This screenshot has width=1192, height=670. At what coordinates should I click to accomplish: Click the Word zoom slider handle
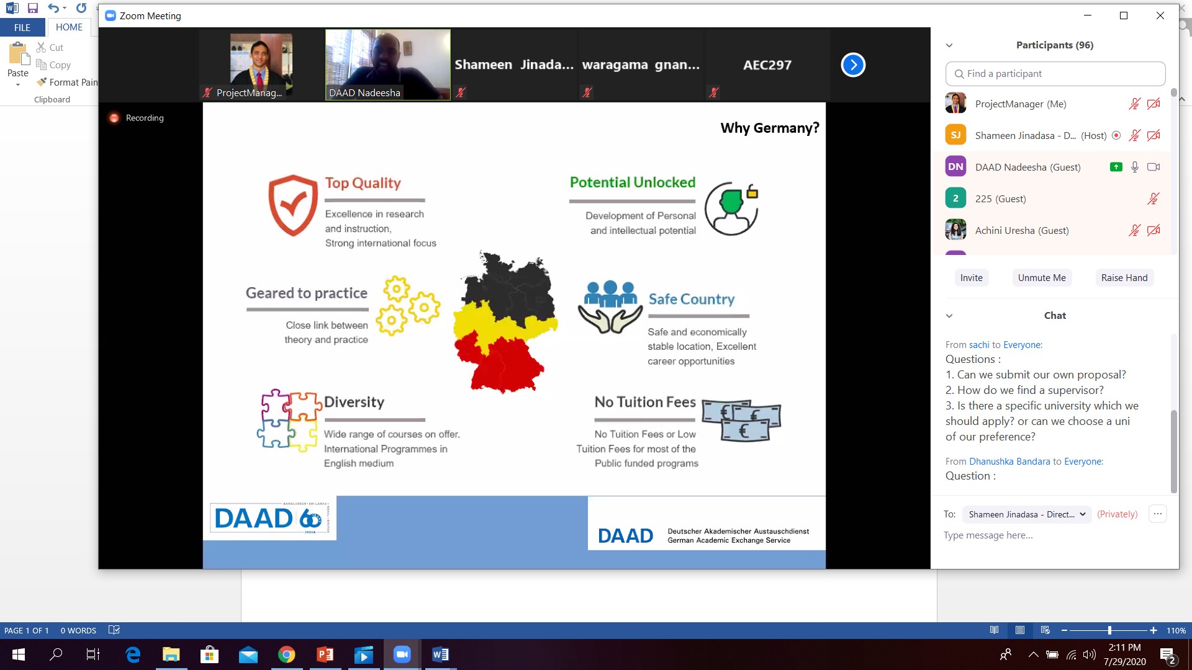[1109, 630]
